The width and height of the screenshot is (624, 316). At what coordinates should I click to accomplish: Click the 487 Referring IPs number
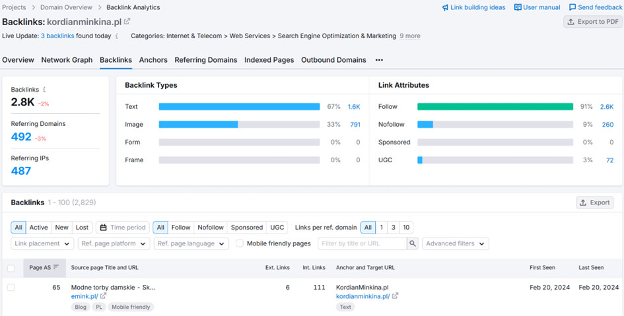click(21, 171)
